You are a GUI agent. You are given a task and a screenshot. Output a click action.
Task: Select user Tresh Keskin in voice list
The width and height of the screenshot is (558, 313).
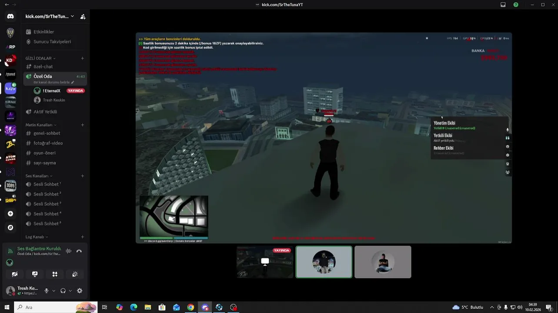pos(59,100)
